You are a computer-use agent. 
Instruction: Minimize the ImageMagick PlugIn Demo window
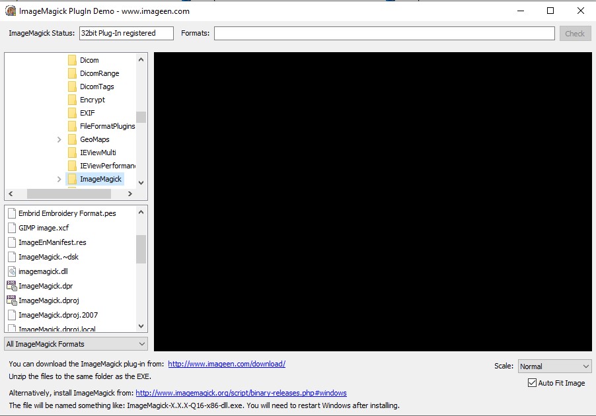tap(521, 11)
